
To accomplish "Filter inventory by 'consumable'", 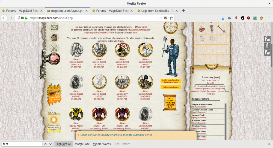I will click(212, 86).
